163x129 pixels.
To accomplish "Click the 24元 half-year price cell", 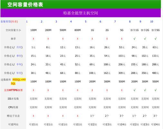I will pos(34,64).
